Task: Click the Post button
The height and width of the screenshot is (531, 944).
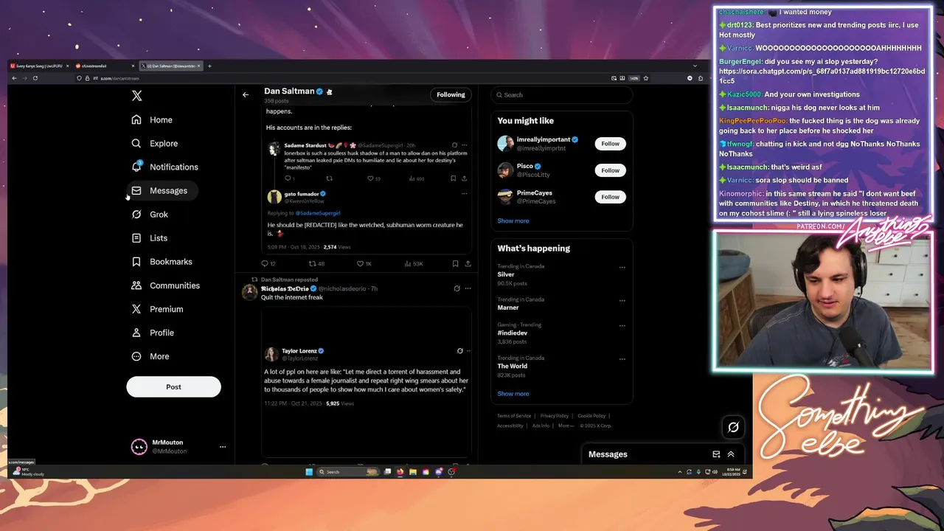Action: (x=173, y=386)
